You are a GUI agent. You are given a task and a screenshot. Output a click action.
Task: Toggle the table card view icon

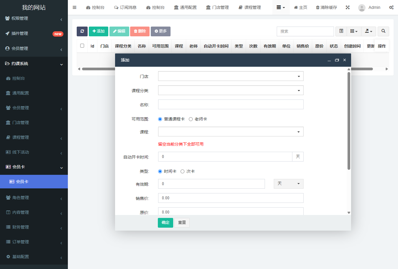click(x=341, y=31)
